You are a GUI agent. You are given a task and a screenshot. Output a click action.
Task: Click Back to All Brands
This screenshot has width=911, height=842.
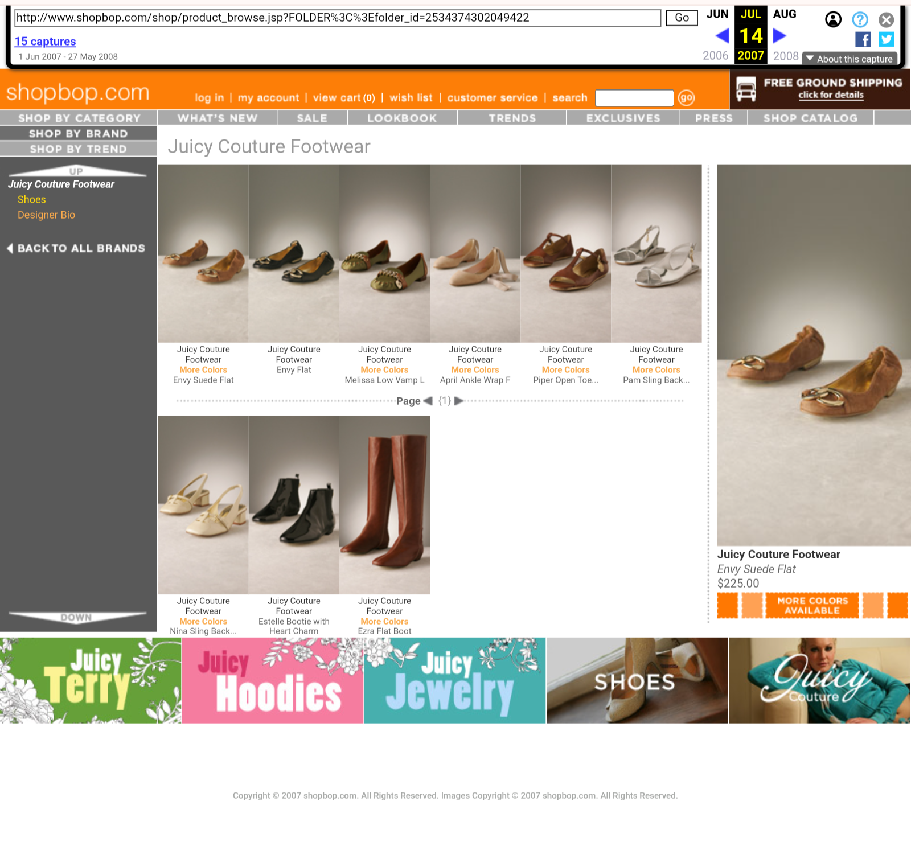tap(76, 248)
